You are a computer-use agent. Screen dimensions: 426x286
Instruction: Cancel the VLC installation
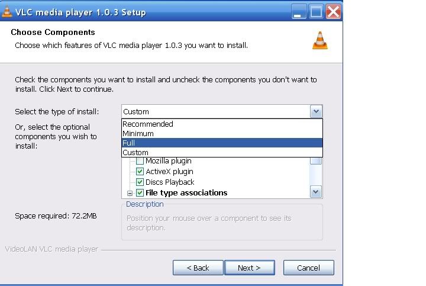309,268
